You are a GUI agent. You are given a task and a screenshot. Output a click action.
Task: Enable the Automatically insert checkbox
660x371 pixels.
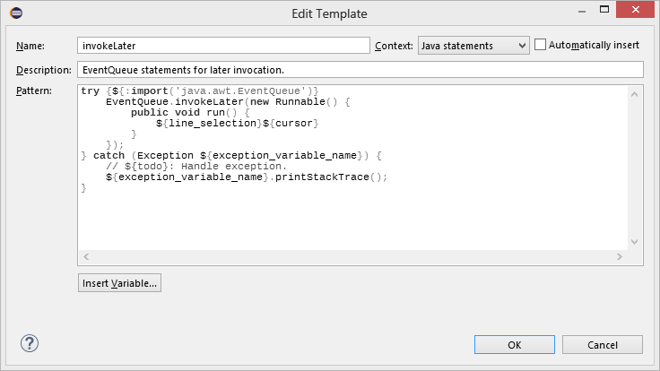[x=540, y=45]
